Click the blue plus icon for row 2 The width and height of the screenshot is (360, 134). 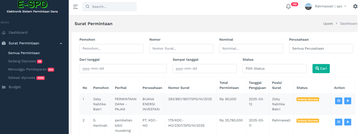(348, 122)
